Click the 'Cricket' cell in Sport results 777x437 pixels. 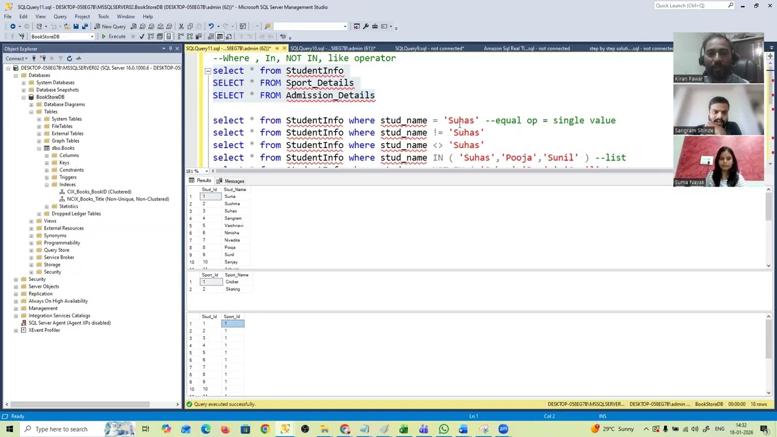236,282
